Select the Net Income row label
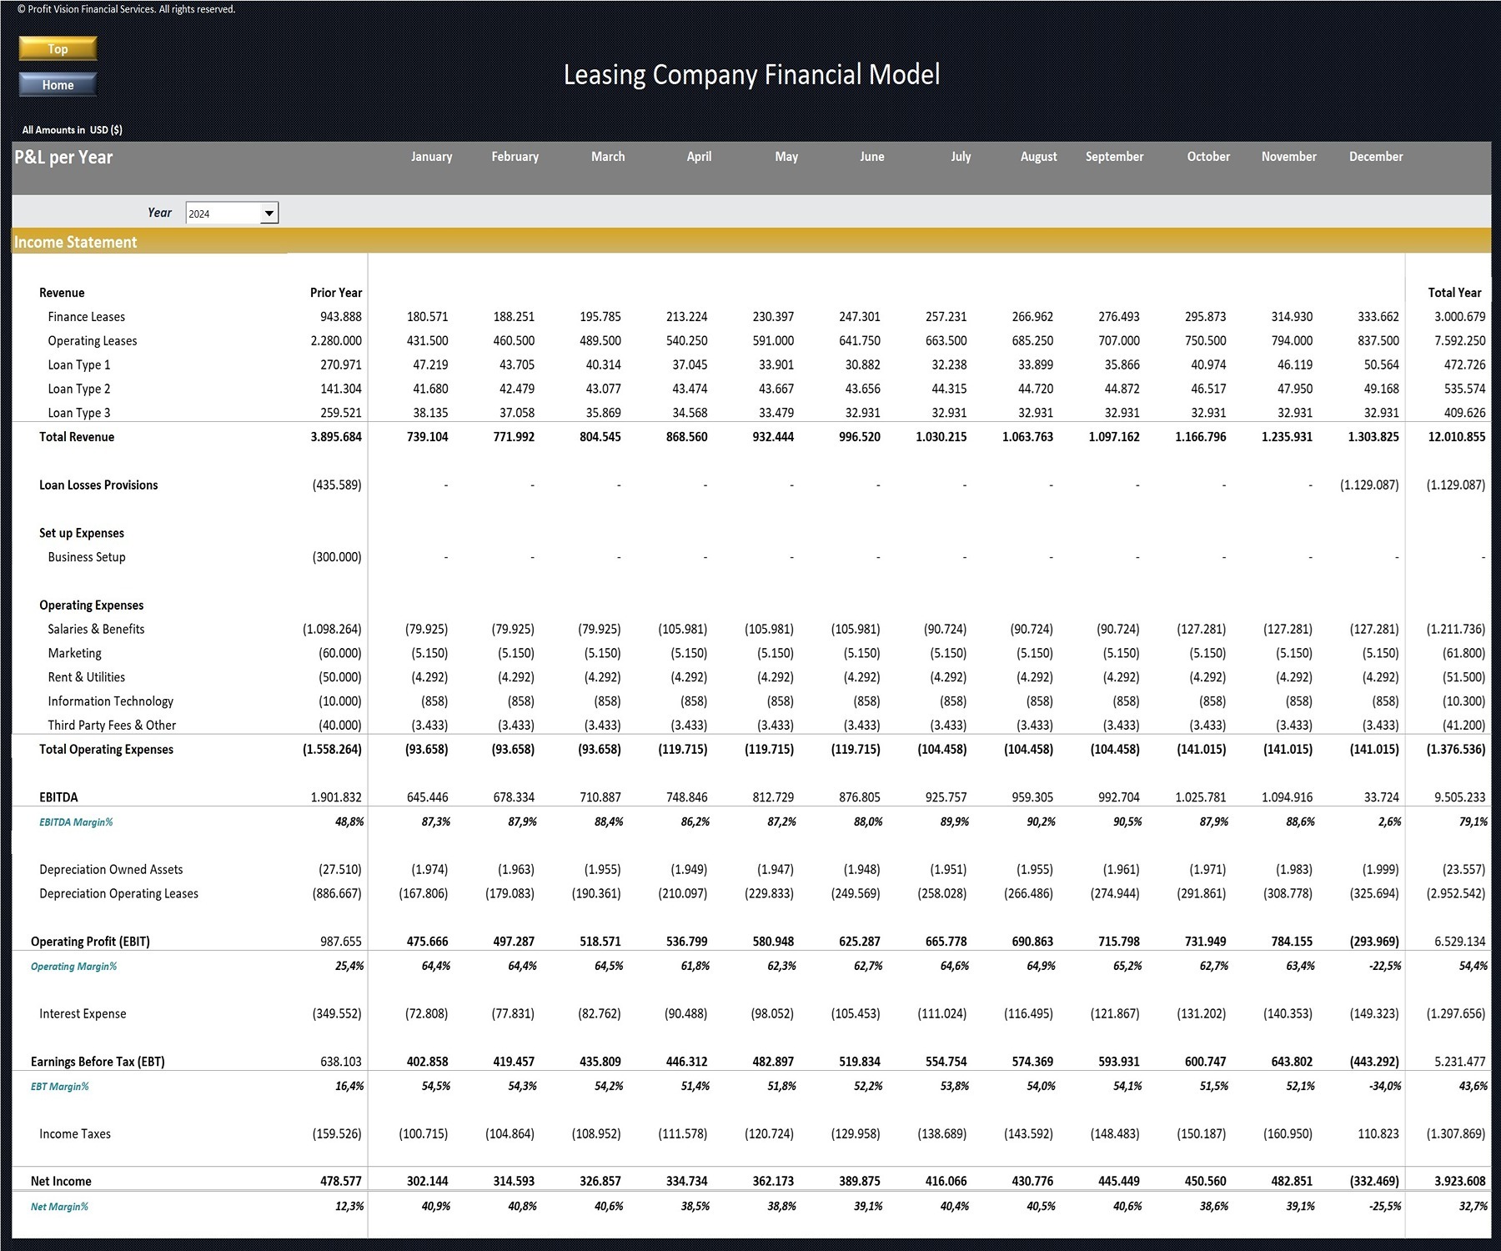Screen dimensions: 1501x1251 (61, 1181)
